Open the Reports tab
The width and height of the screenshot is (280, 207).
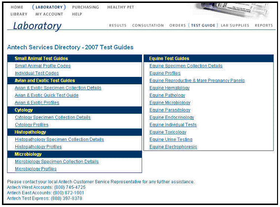pyautogui.click(x=264, y=25)
